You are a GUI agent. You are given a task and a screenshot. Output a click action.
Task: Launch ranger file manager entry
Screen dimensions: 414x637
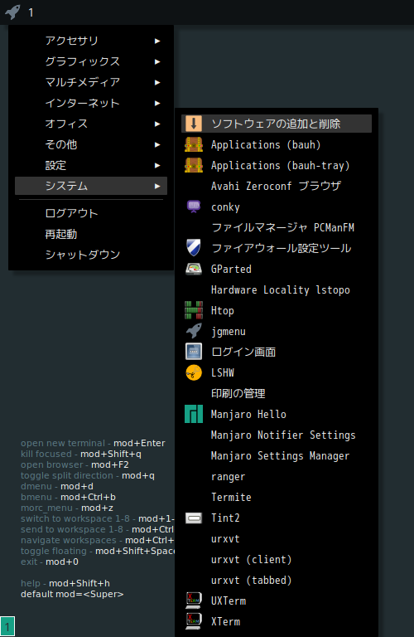276,477
